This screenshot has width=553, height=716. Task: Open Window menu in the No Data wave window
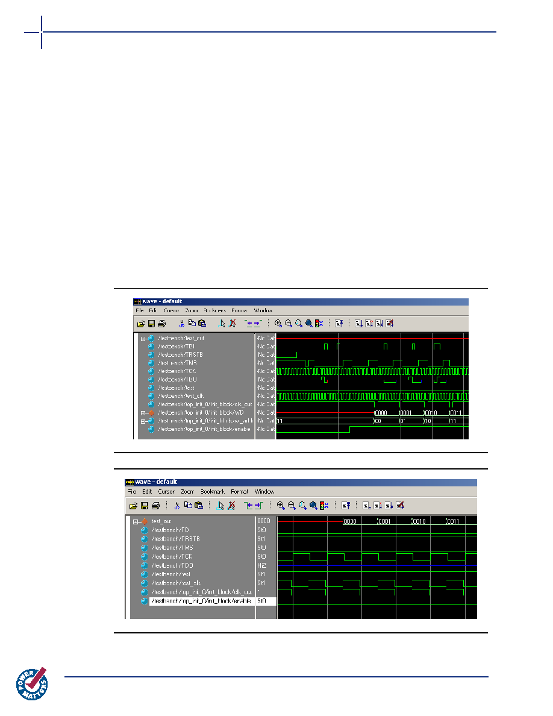[263, 310]
